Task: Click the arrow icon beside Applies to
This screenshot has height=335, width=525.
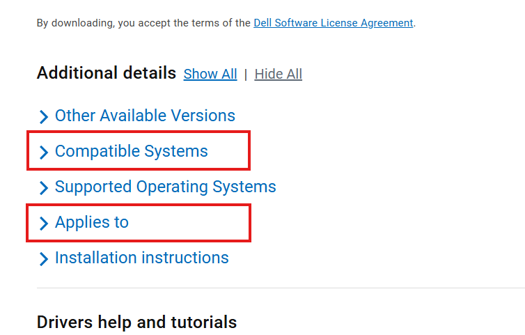Action: pos(44,223)
